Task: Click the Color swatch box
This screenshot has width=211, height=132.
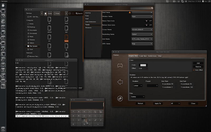Action: [143, 65]
